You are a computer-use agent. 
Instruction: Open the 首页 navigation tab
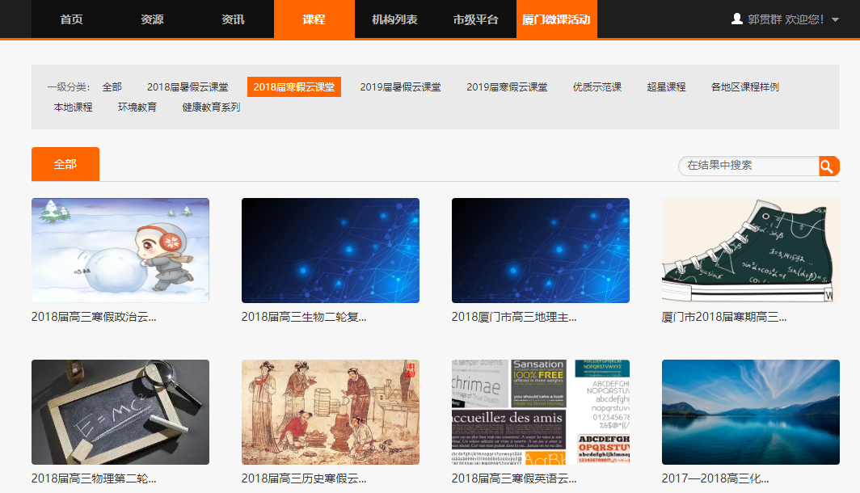click(x=71, y=19)
